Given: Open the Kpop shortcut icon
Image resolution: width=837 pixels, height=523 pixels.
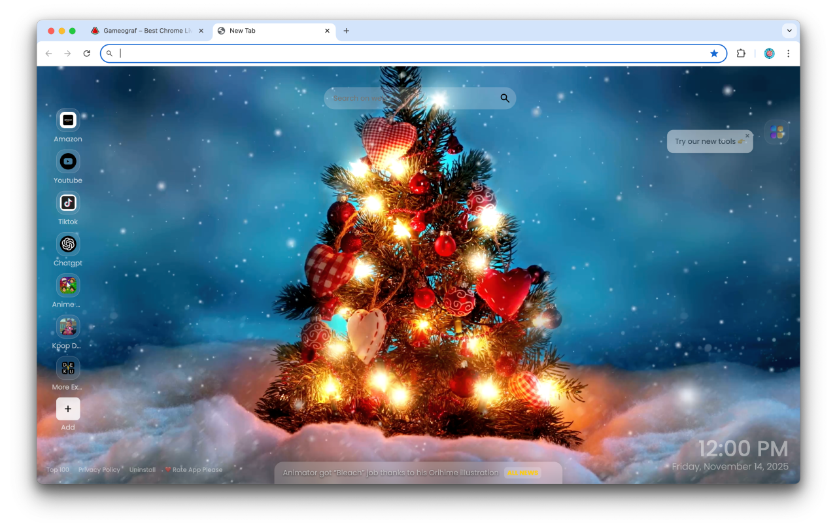Looking at the screenshot, I should coord(68,327).
